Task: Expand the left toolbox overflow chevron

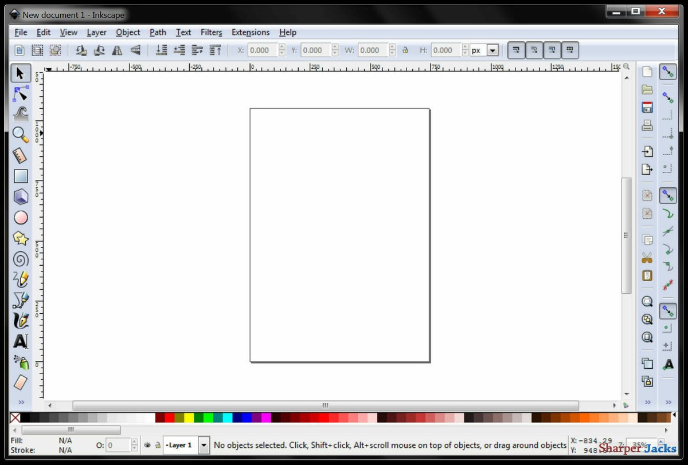Action: [x=21, y=402]
